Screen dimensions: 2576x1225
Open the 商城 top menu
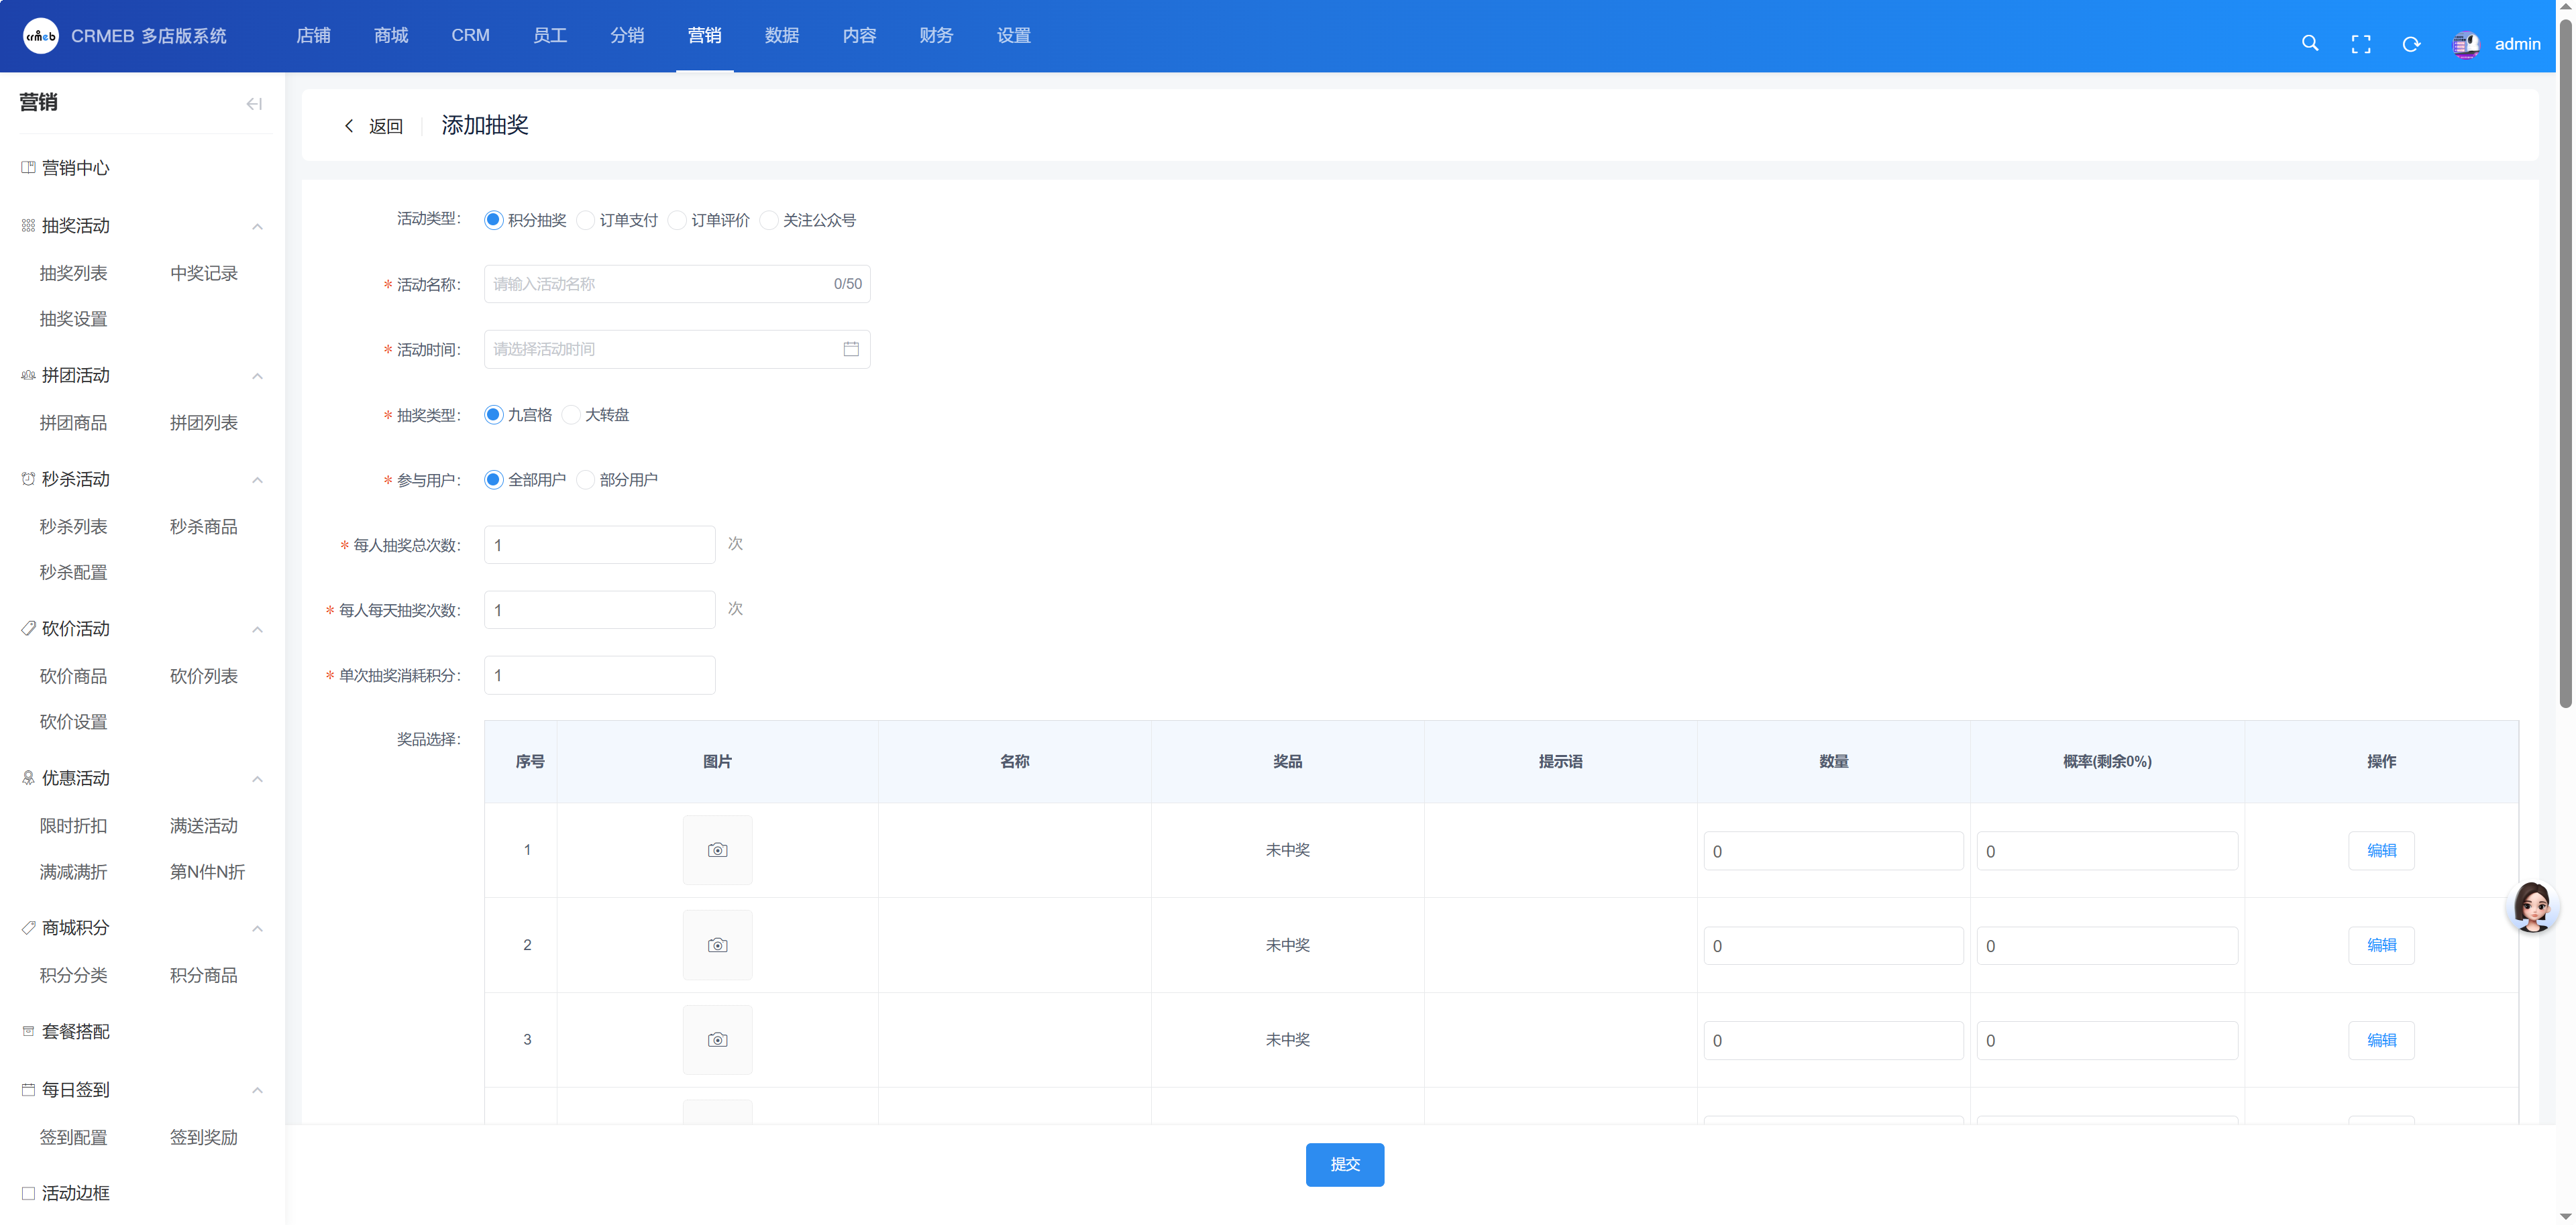pos(391,36)
